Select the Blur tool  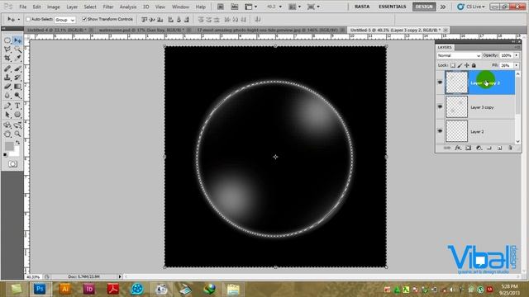pyautogui.click(x=7, y=96)
